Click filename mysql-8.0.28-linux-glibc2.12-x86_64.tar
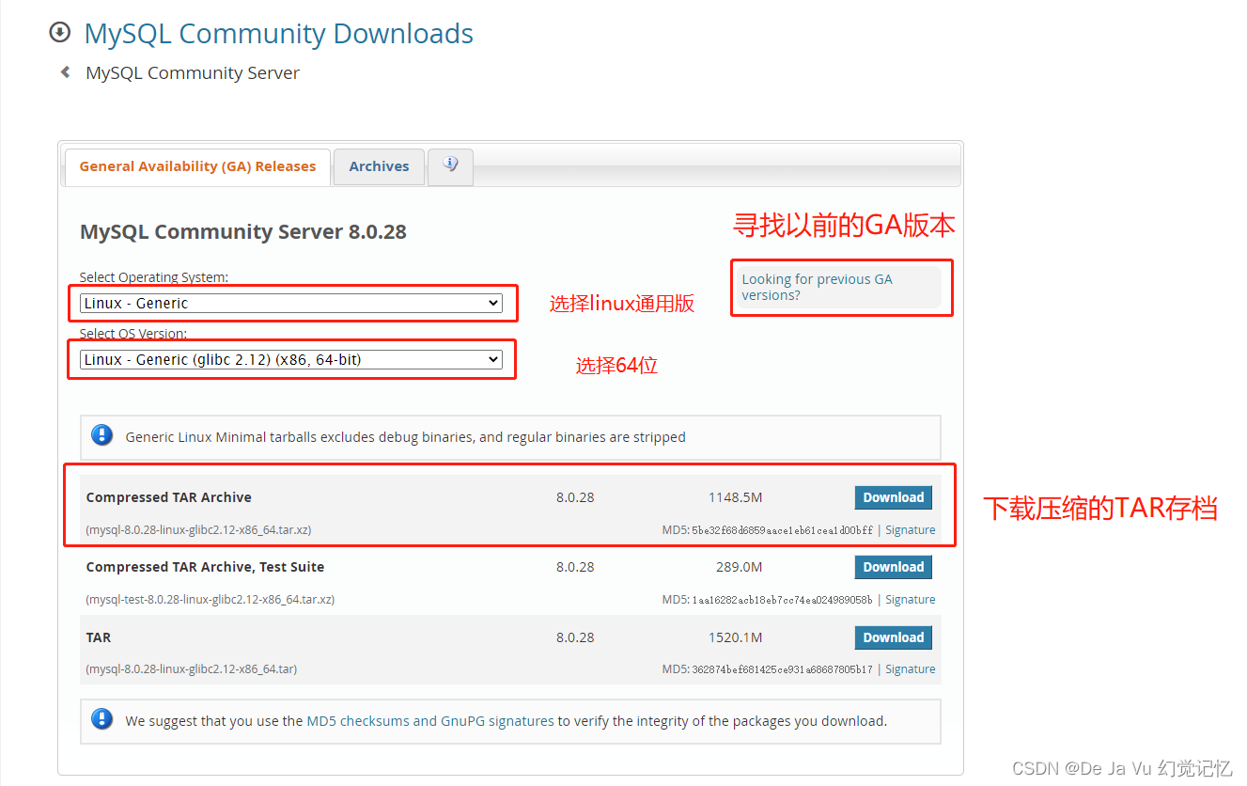Image resolution: width=1247 pixels, height=786 pixels. [x=192, y=669]
